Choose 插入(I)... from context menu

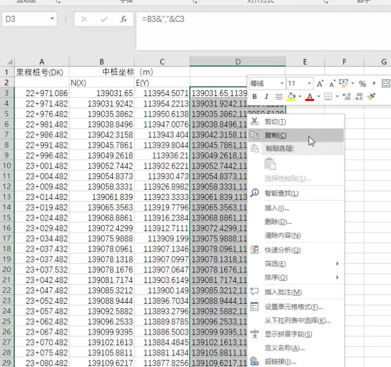(x=296, y=208)
